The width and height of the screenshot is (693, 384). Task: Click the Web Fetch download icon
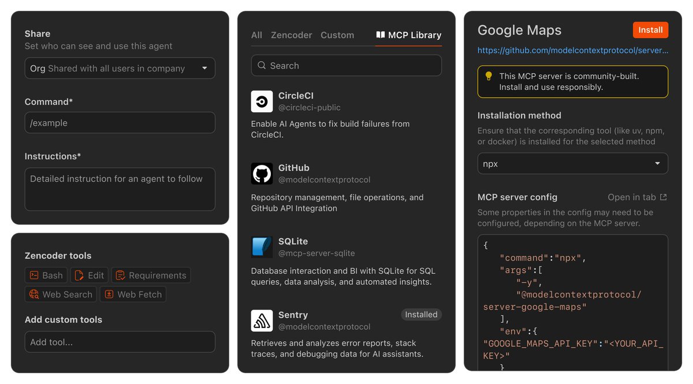109,294
